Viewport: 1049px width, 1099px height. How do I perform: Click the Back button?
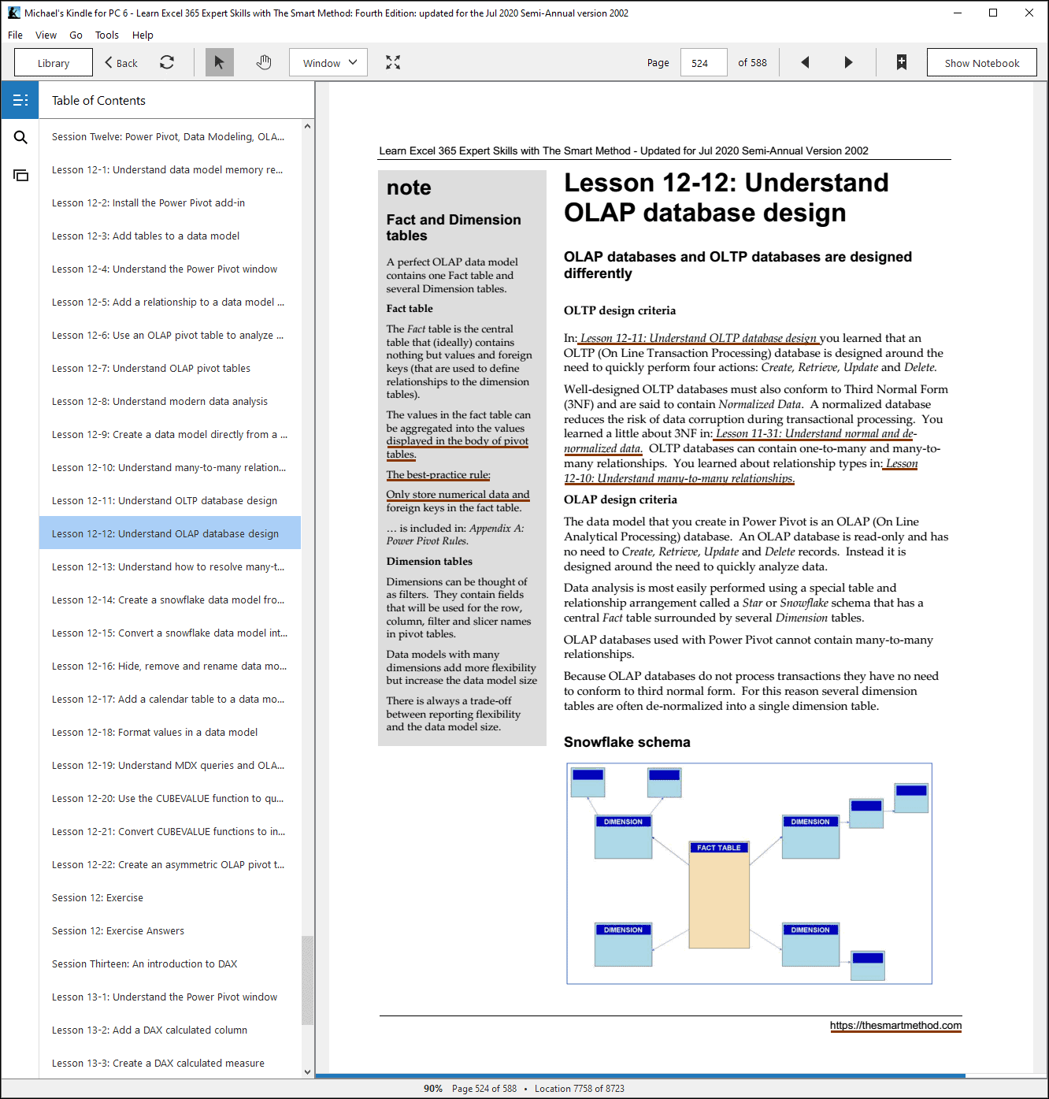coord(121,62)
